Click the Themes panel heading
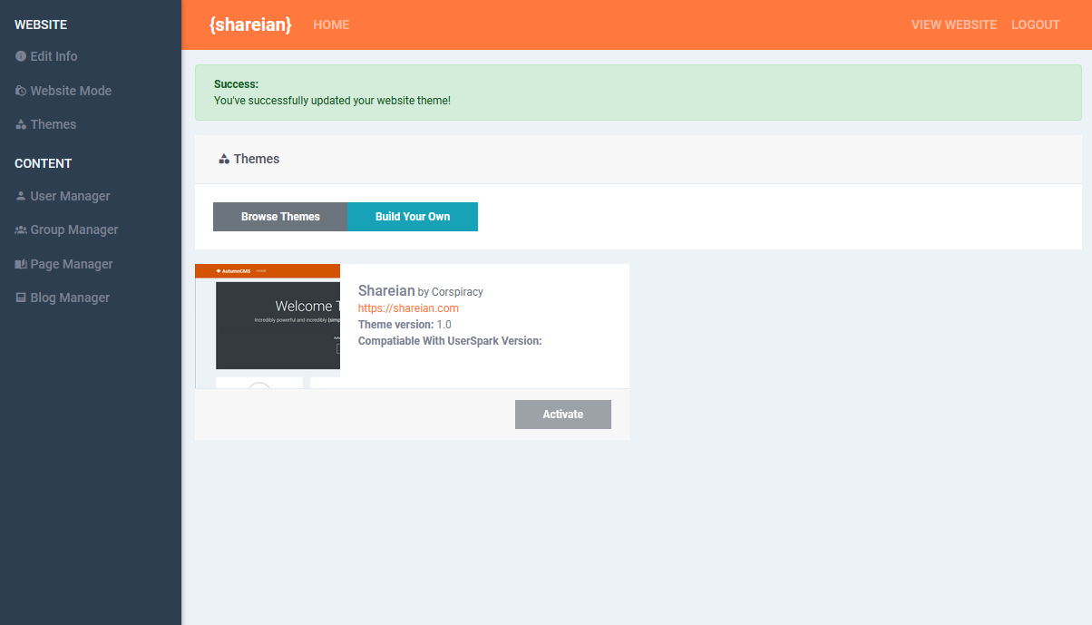The height and width of the screenshot is (625, 1092). [257, 159]
